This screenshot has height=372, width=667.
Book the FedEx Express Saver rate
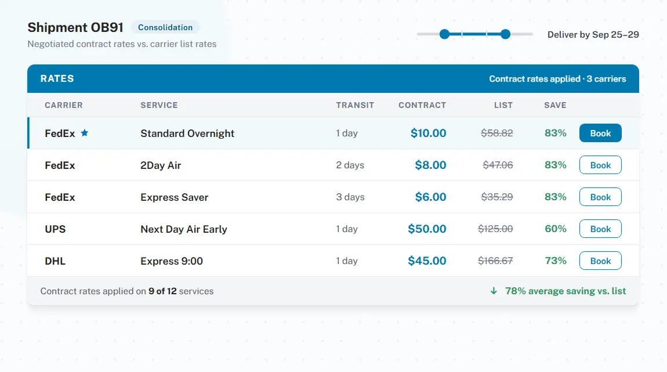tap(600, 197)
